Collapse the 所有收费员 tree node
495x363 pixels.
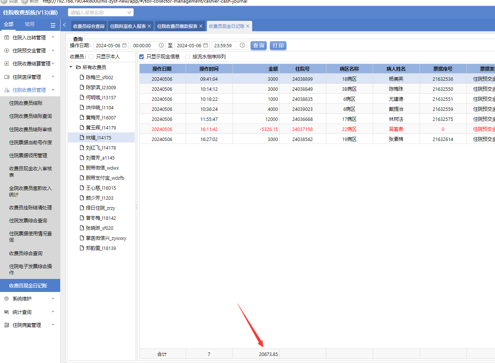(x=71, y=67)
